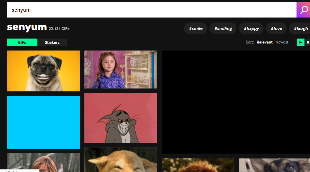Image resolution: width=310 pixels, height=172 pixels.
Task: Sort results by Newest
Action: (x=282, y=42)
